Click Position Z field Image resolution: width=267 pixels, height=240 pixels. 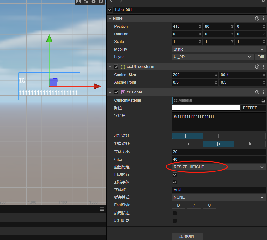click(x=251, y=27)
